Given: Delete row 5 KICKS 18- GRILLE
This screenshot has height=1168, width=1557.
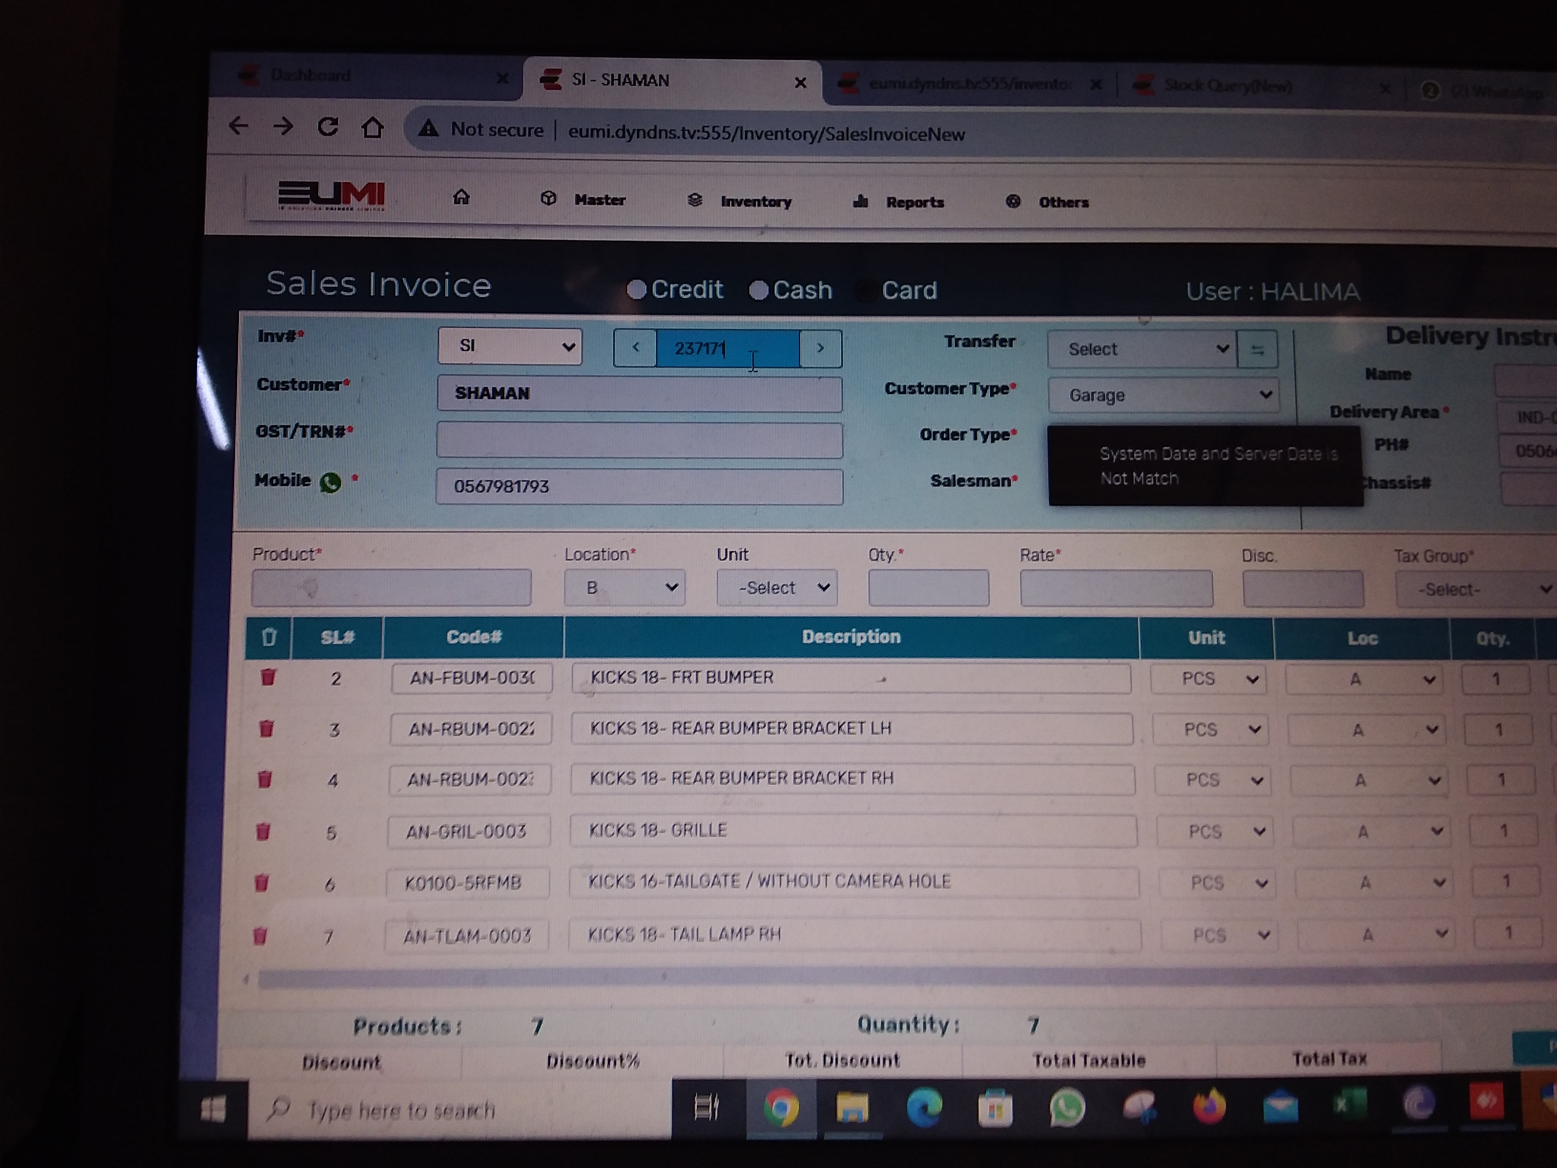Looking at the screenshot, I should [x=263, y=832].
